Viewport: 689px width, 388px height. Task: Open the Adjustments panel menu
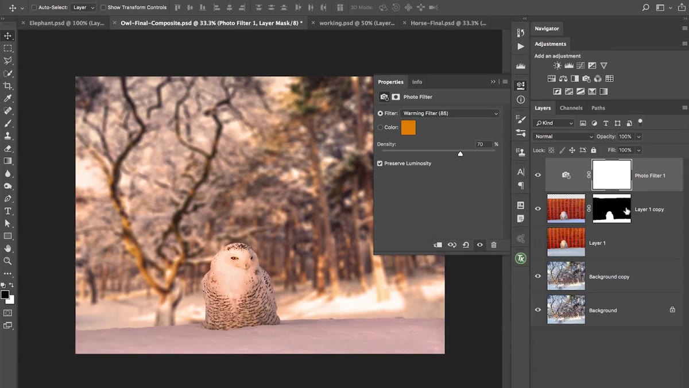[684, 44]
